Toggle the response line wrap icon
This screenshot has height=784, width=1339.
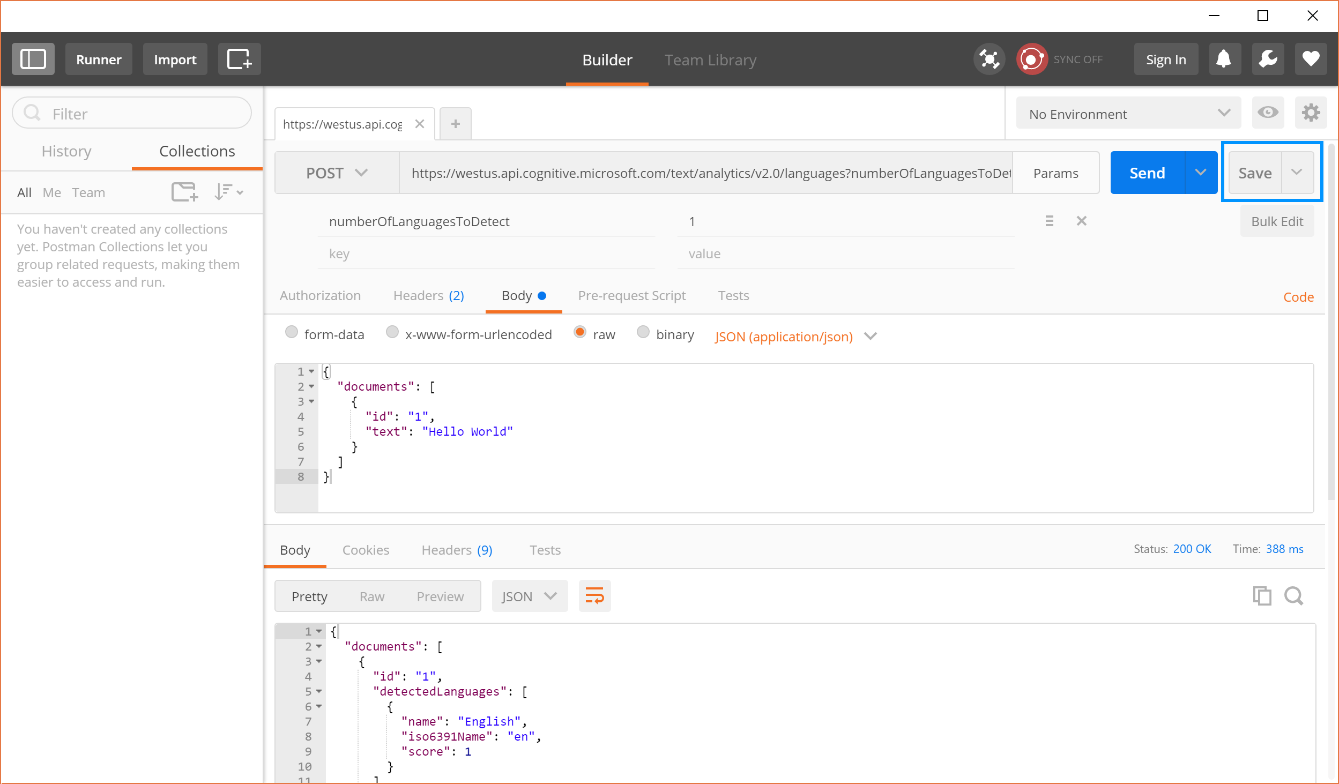(x=594, y=596)
